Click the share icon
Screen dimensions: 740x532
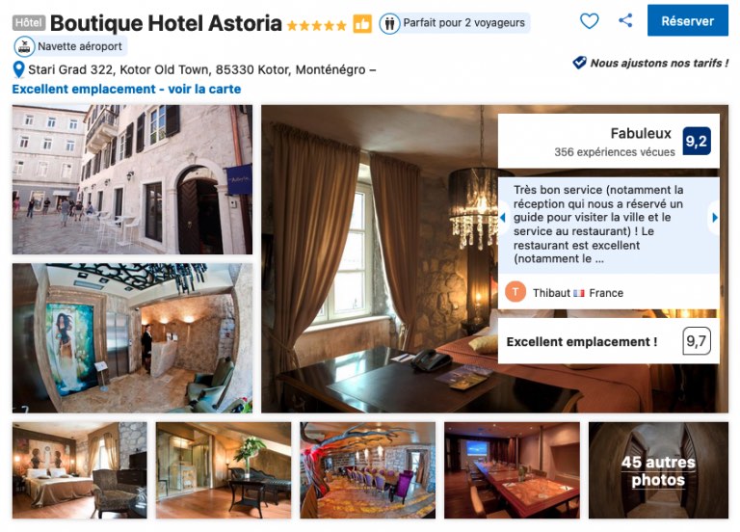tap(625, 20)
